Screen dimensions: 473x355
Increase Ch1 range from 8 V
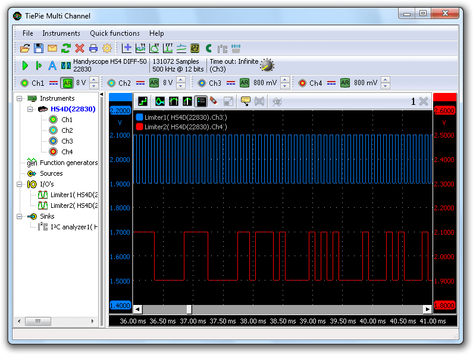pos(94,80)
